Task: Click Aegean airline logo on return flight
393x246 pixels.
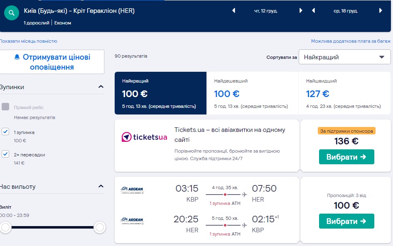Action: [x=132, y=220]
